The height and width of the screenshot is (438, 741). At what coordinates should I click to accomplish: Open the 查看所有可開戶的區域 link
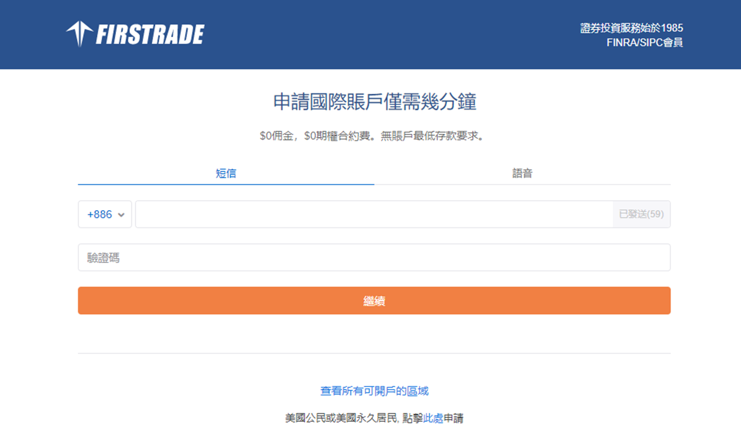tap(374, 391)
